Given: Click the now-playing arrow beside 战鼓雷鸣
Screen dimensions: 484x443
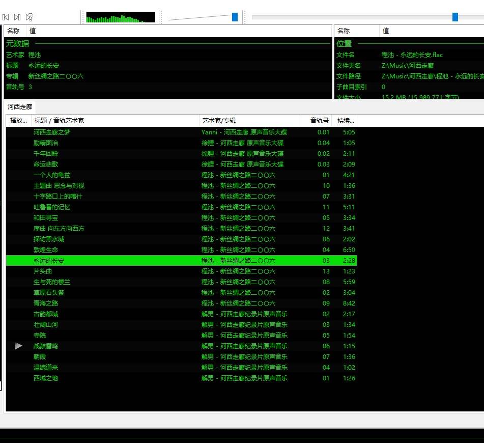Looking at the screenshot, I should (18, 346).
